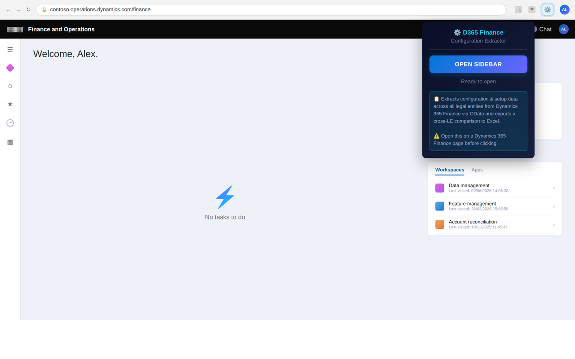Image resolution: width=575 pixels, height=359 pixels.
Task: Click Finance and Operations header title
Action: click(x=61, y=29)
